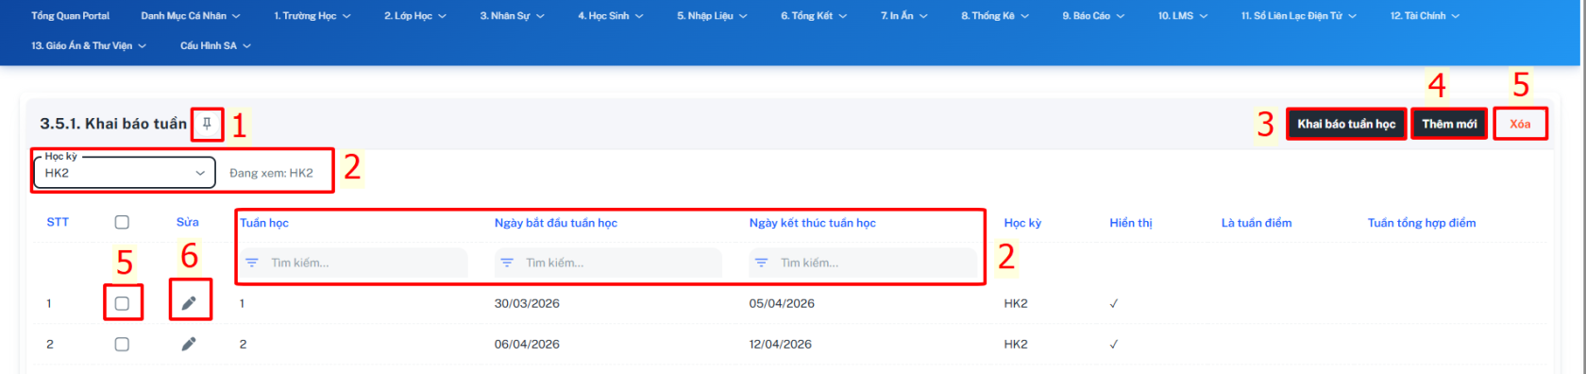Image resolution: width=1586 pixels, height=374 pixels.
Task: Open filter icon in Ngày bắt đầu search
Action: 507,263
